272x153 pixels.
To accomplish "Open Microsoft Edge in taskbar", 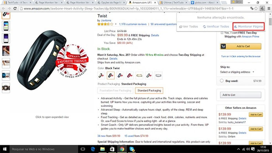I will (93, 149).
